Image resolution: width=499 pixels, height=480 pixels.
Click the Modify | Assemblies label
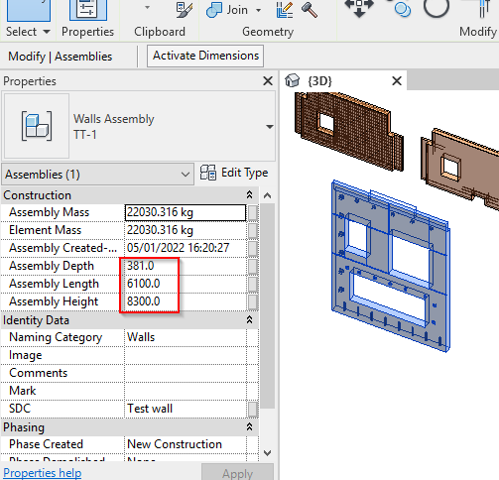61,57
